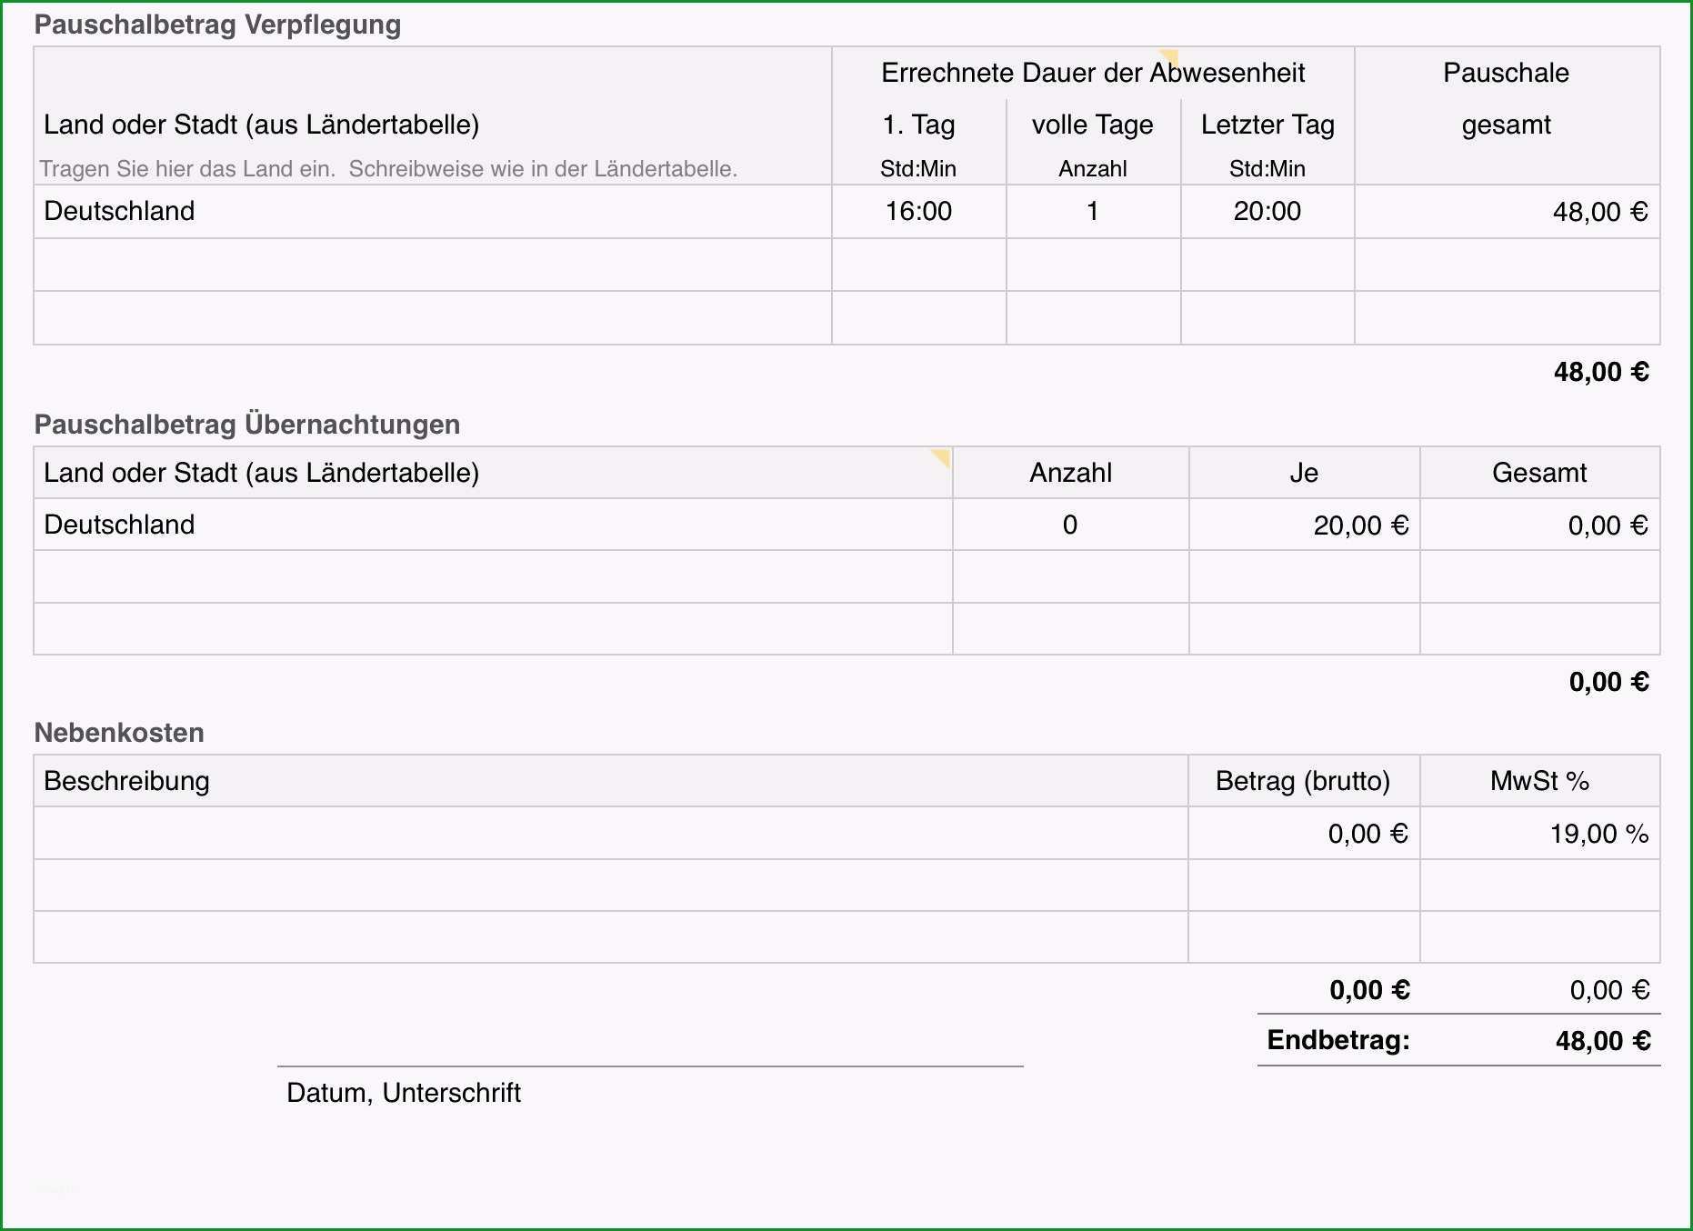Click the first row Betrag (brutto) 0,00 € cell
Screen dimensions: 1693x1231
tap(1304, 834)
